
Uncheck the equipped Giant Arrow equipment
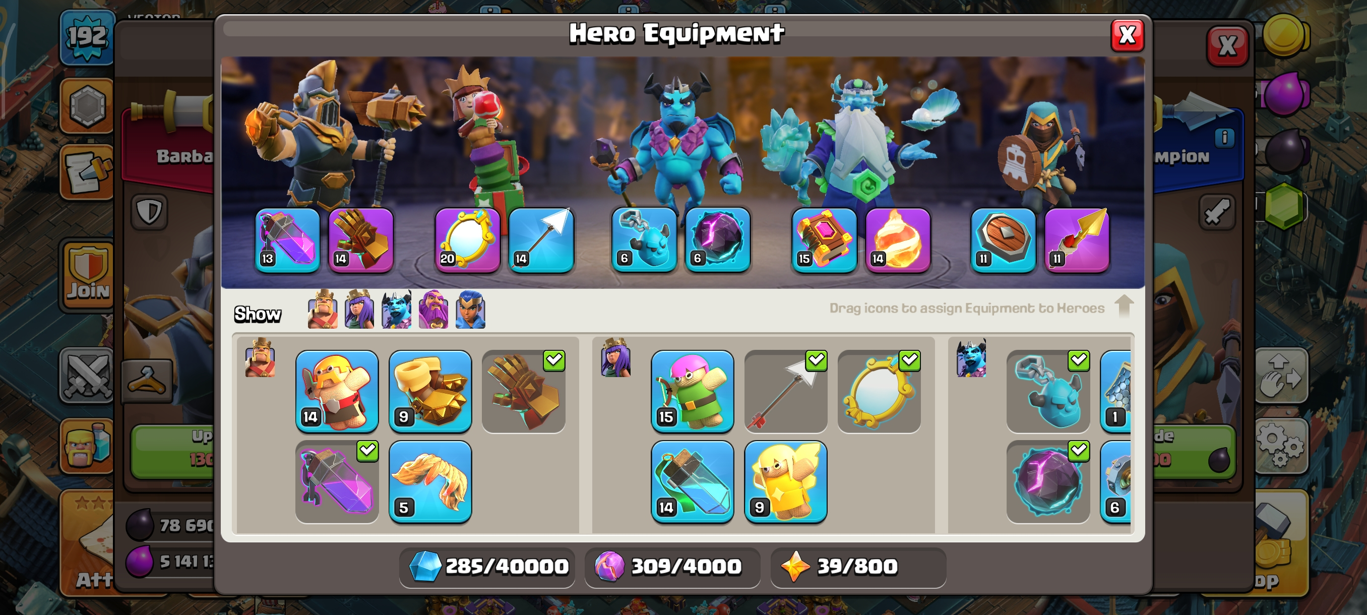786,391
